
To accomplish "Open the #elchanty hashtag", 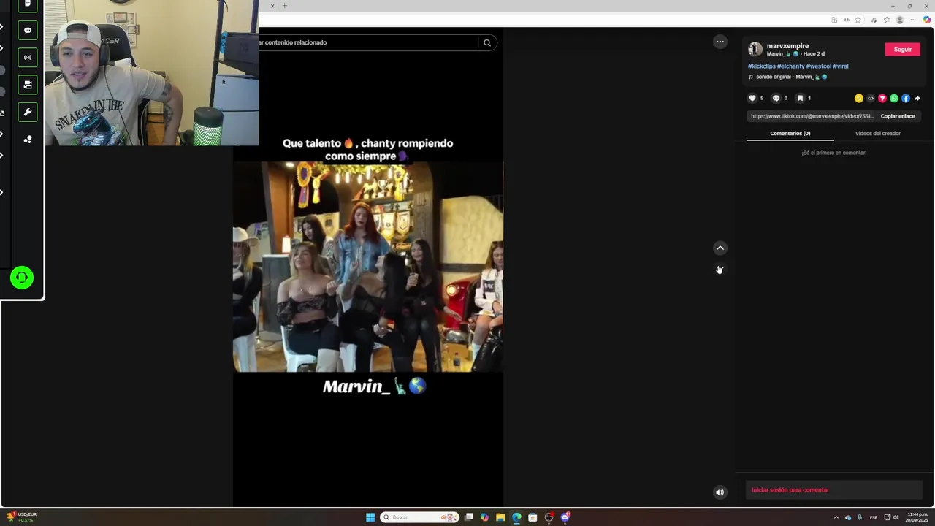I will click(x=791, y=66).
